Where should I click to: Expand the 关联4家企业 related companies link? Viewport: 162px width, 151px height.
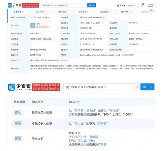click(43, 27)
